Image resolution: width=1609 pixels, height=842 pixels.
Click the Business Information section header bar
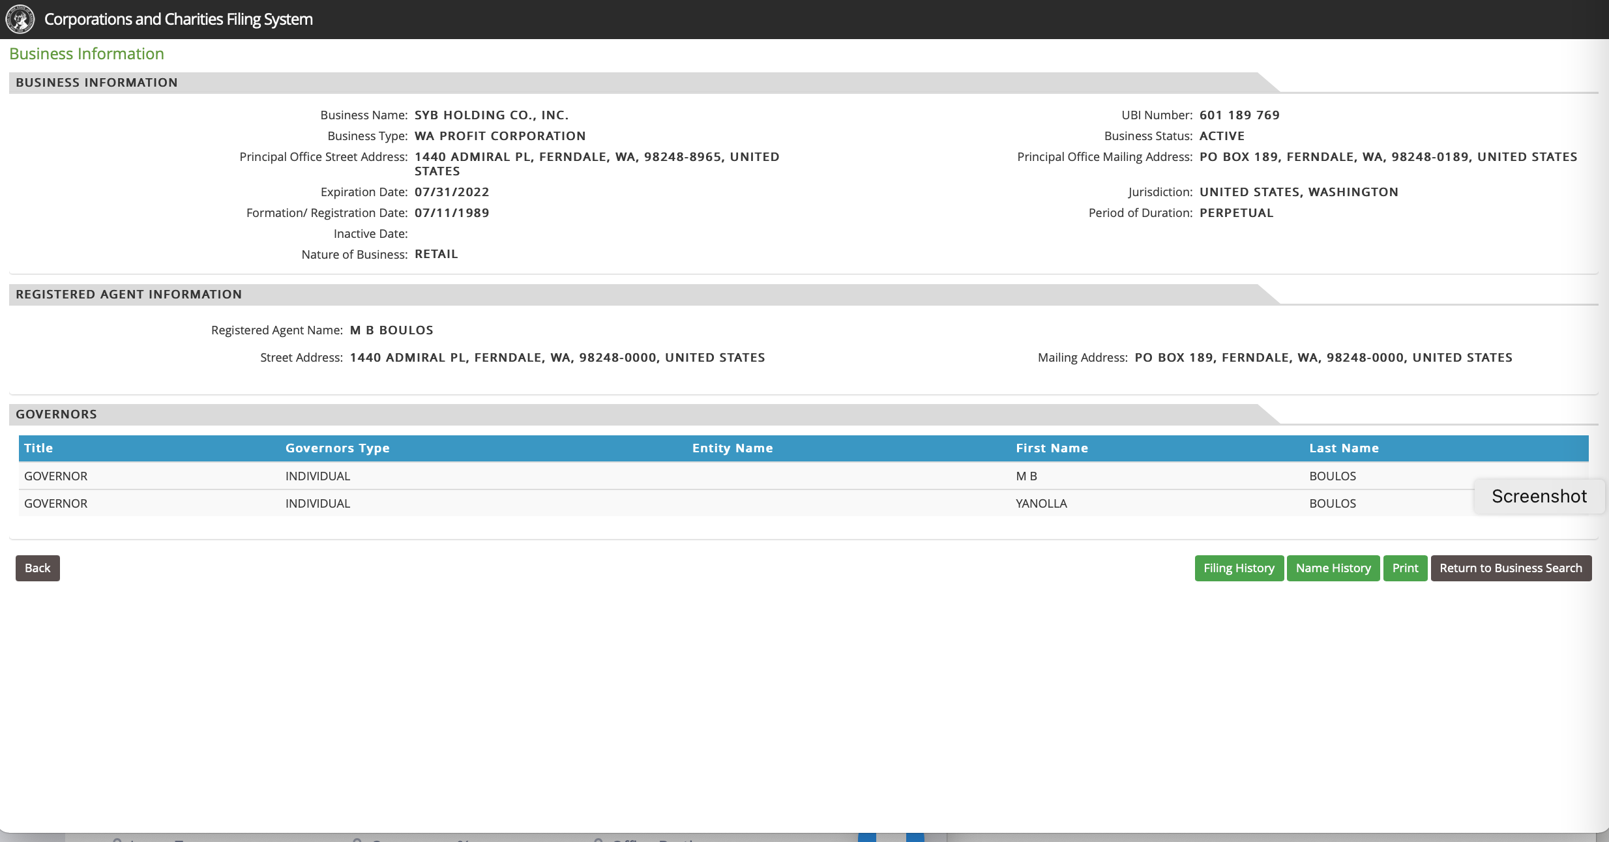96,83
